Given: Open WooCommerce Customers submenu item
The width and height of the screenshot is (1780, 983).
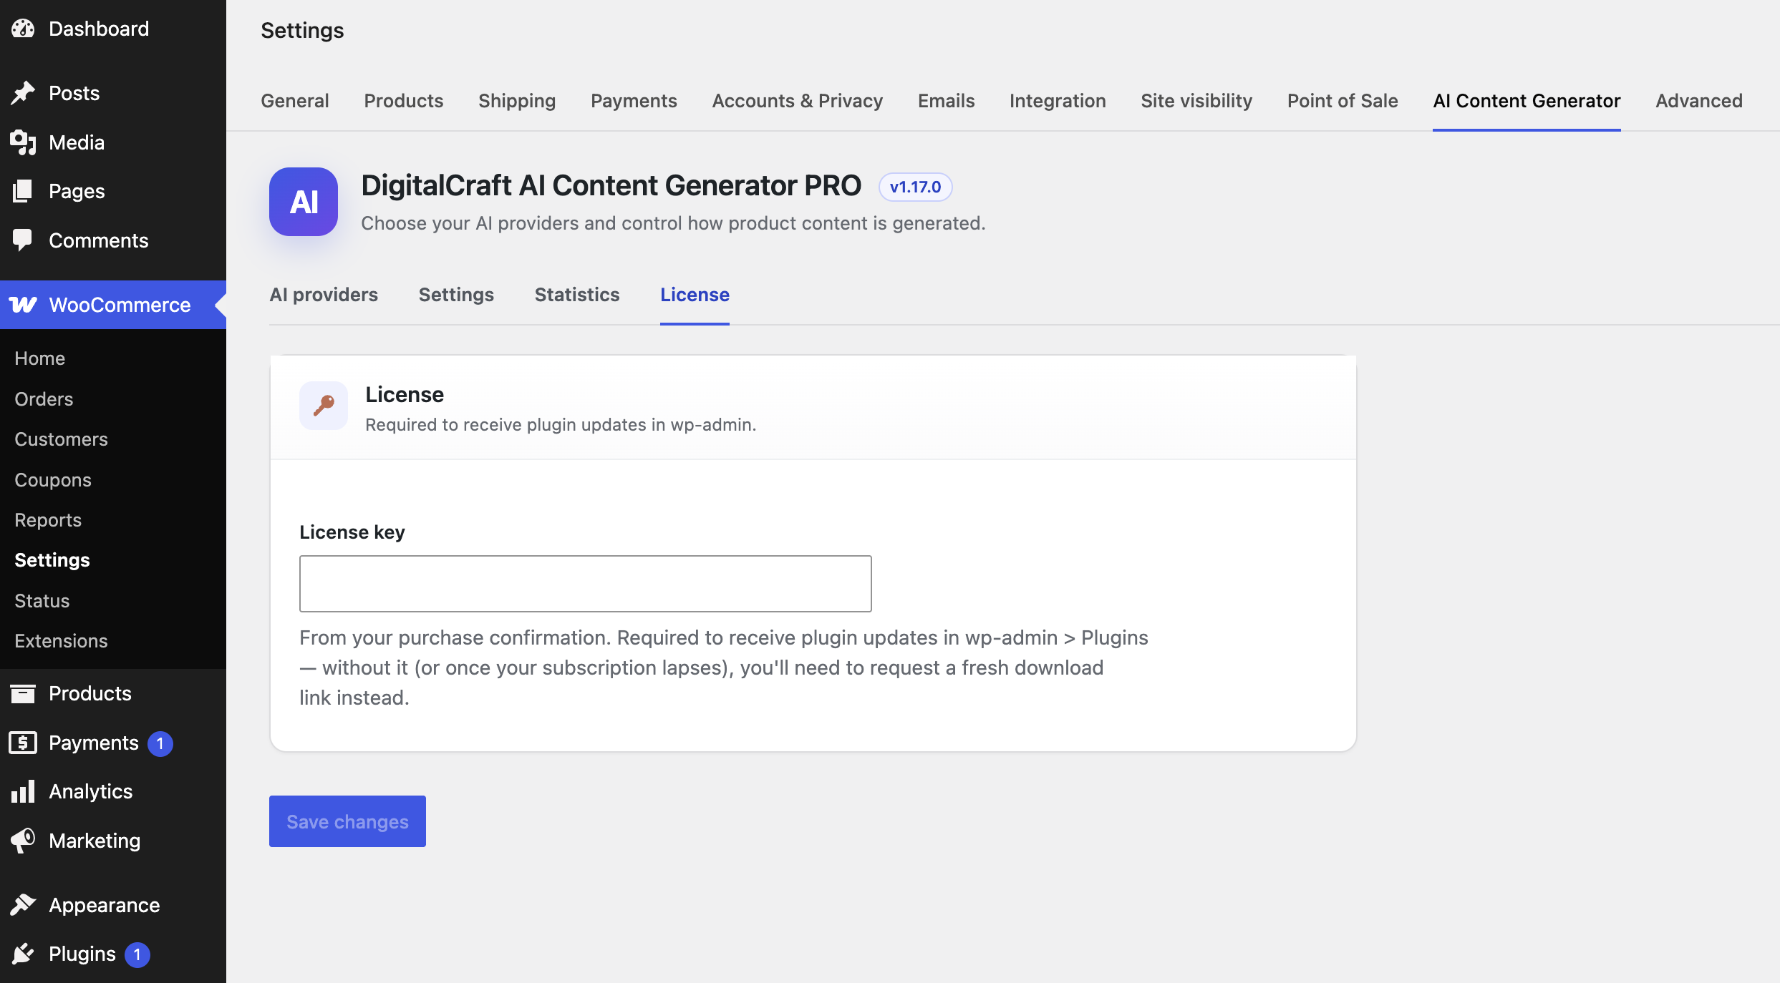Looking at the screenshot, I should 61,439.
